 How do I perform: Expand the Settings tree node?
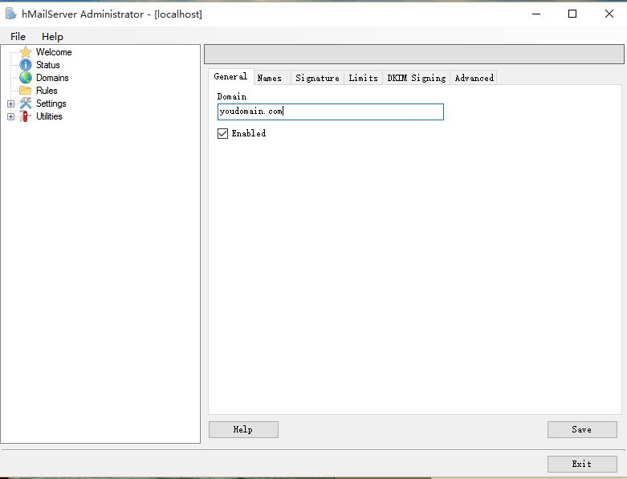click(x=10, y=104)
